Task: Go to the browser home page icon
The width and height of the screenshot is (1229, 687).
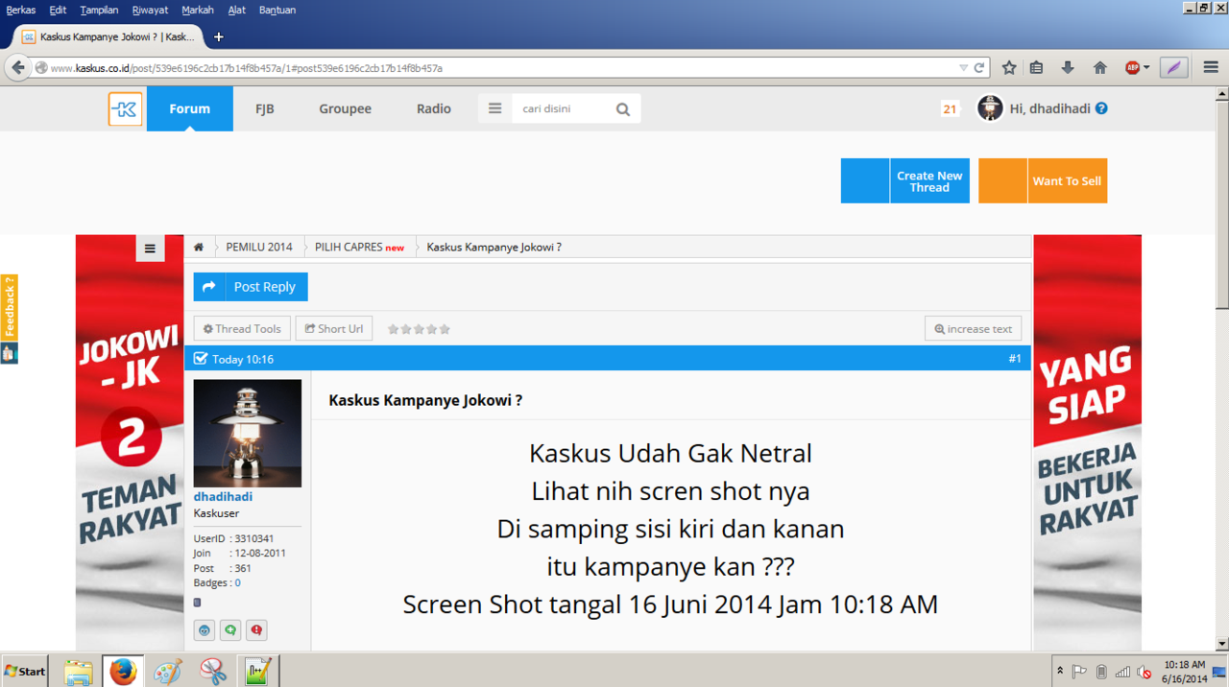Action: pos(1100,68)
